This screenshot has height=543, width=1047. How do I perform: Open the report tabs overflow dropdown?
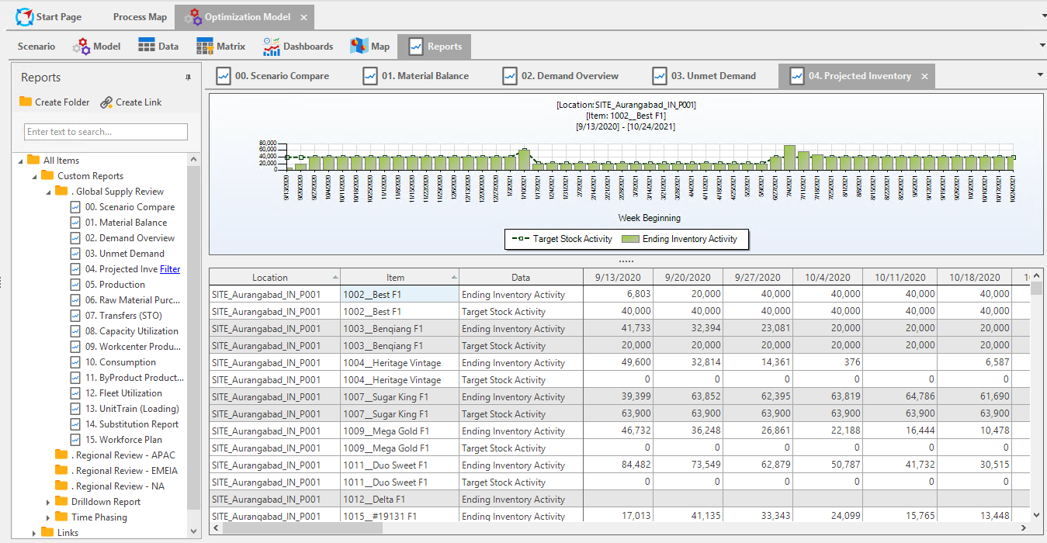coord(1040,74)
